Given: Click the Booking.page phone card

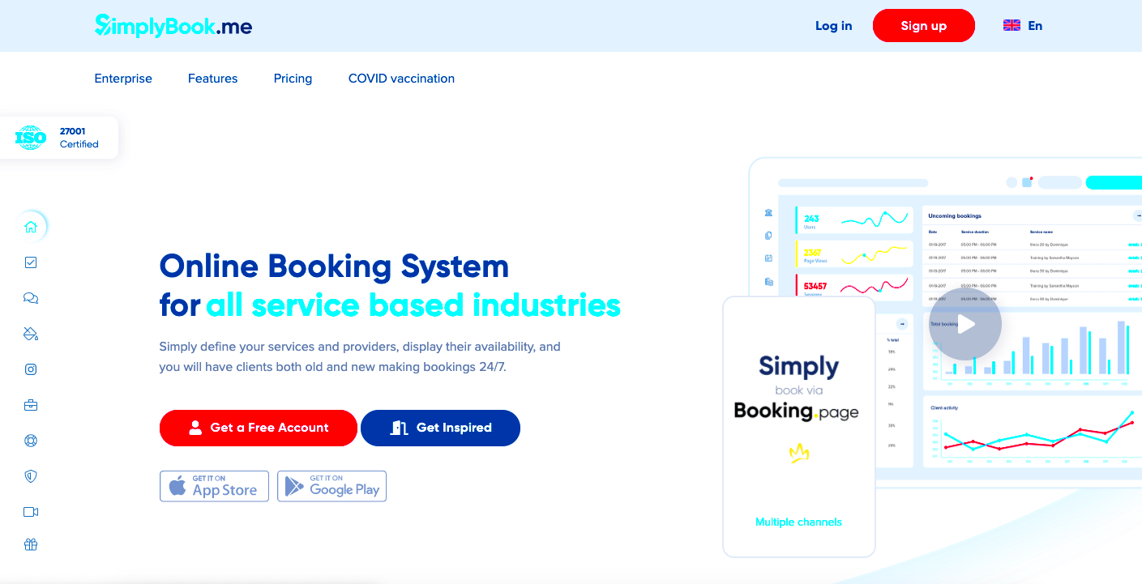Looking at the screenshot, I should point(798,427).
